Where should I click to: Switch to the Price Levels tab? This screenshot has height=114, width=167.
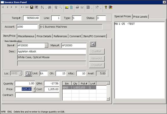pos(140,17)
